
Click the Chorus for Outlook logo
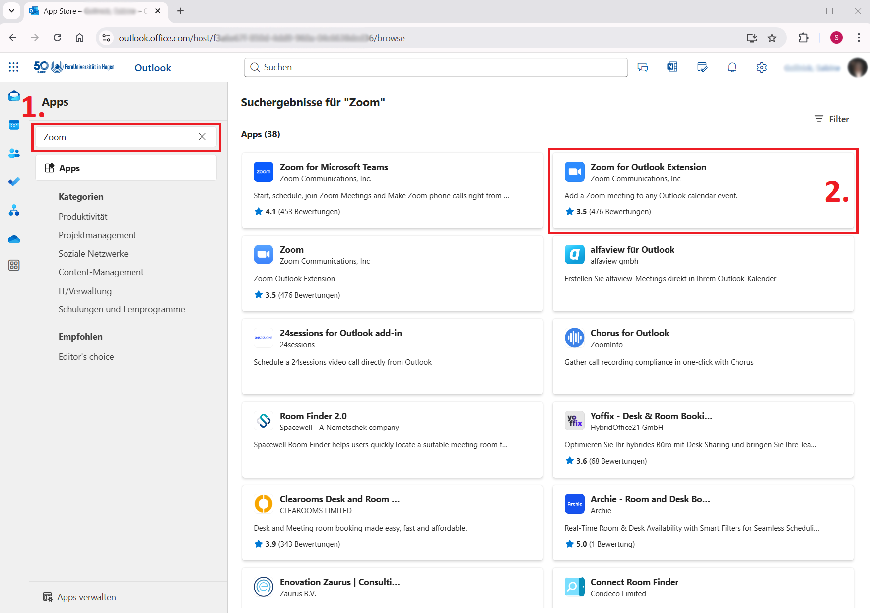tap(574, 338)
